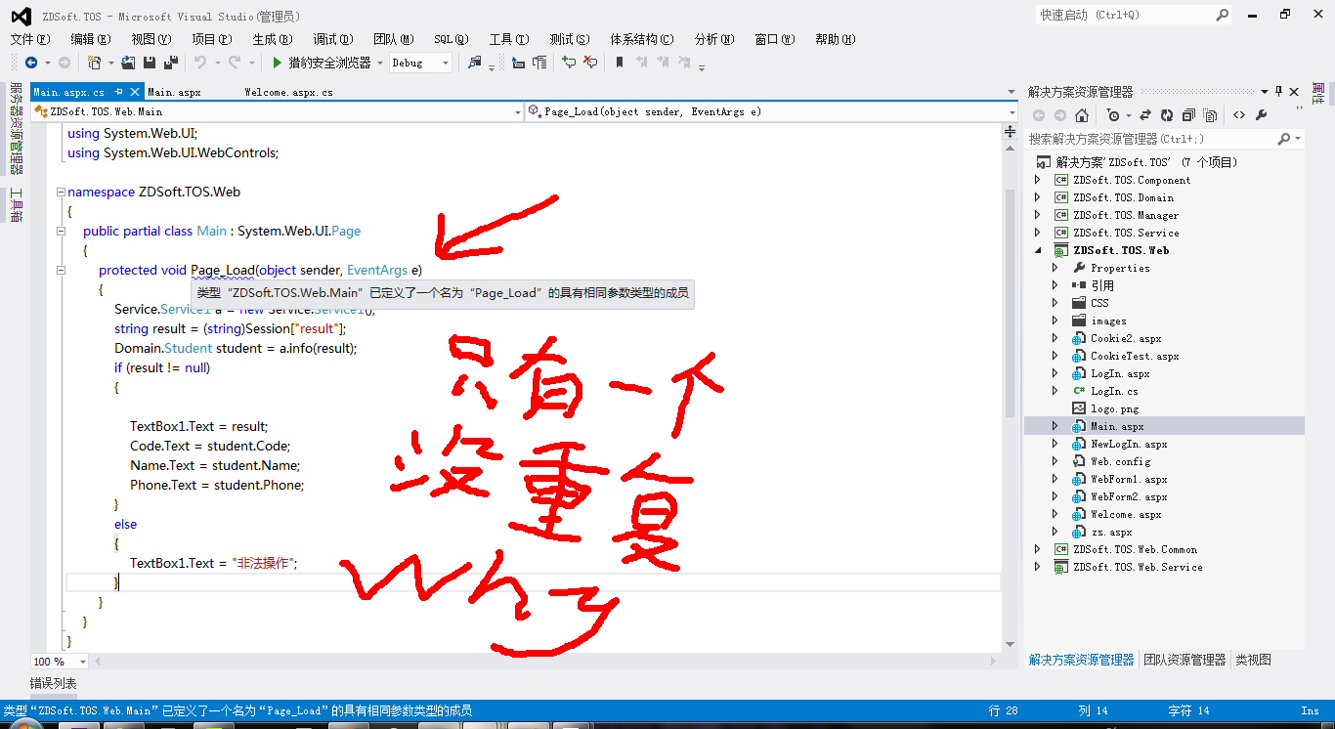Click the uncomment selected lines icon

(x=589, y=63)
